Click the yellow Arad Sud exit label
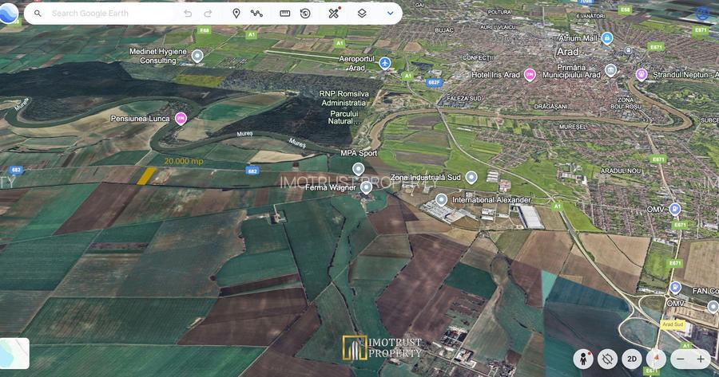Screen dimensions: 719x377 [x=673, y=324]
